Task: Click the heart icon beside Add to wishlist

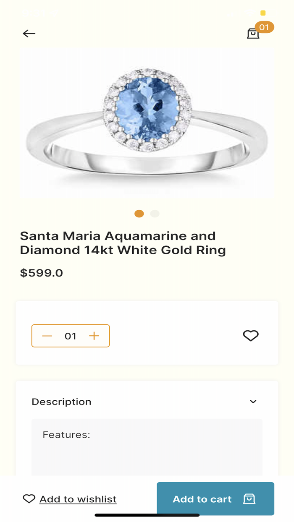Action: [29, 499]
